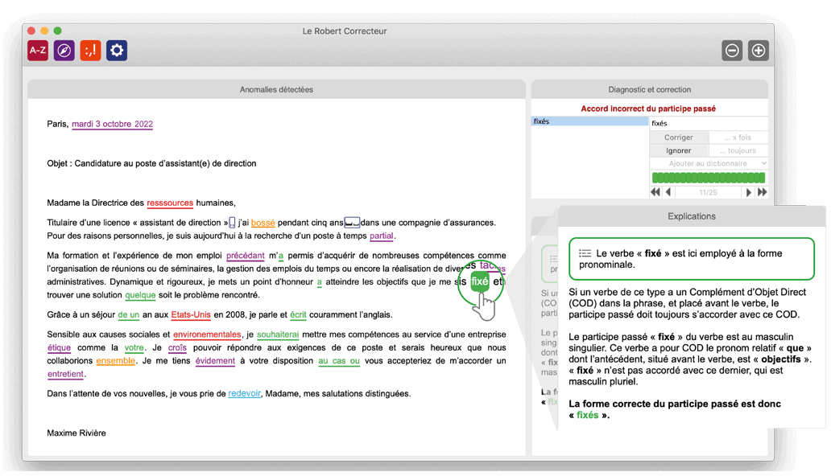
Task: Click the orange word 'ensemble'
Action: click(115, 361)
